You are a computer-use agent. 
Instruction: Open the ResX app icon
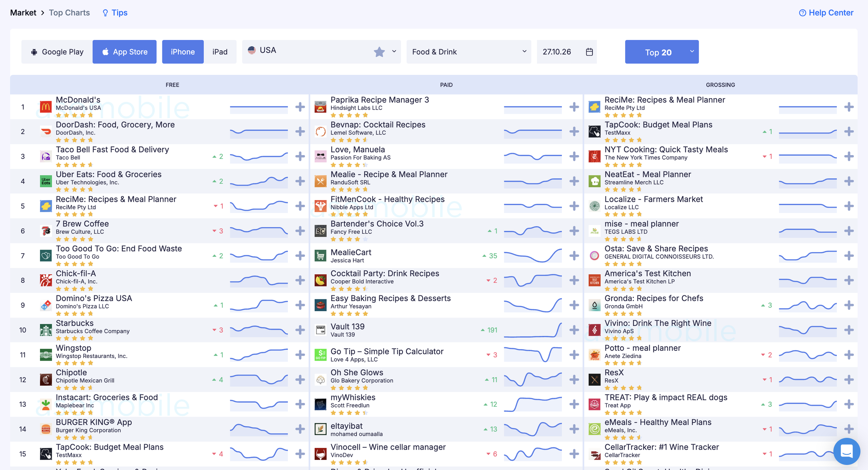594,380
